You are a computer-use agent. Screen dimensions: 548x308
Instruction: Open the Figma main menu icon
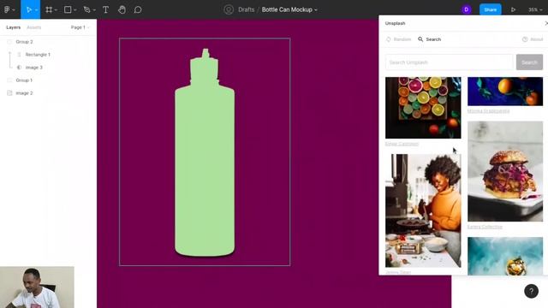(x=7, y=9)
